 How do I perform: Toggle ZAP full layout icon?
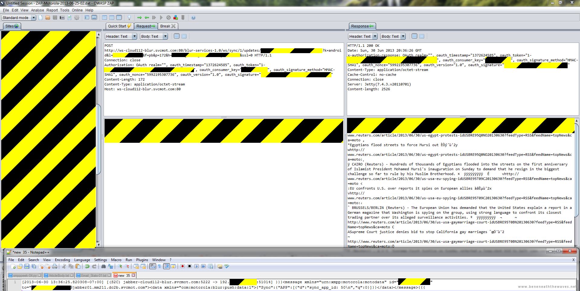119,18
